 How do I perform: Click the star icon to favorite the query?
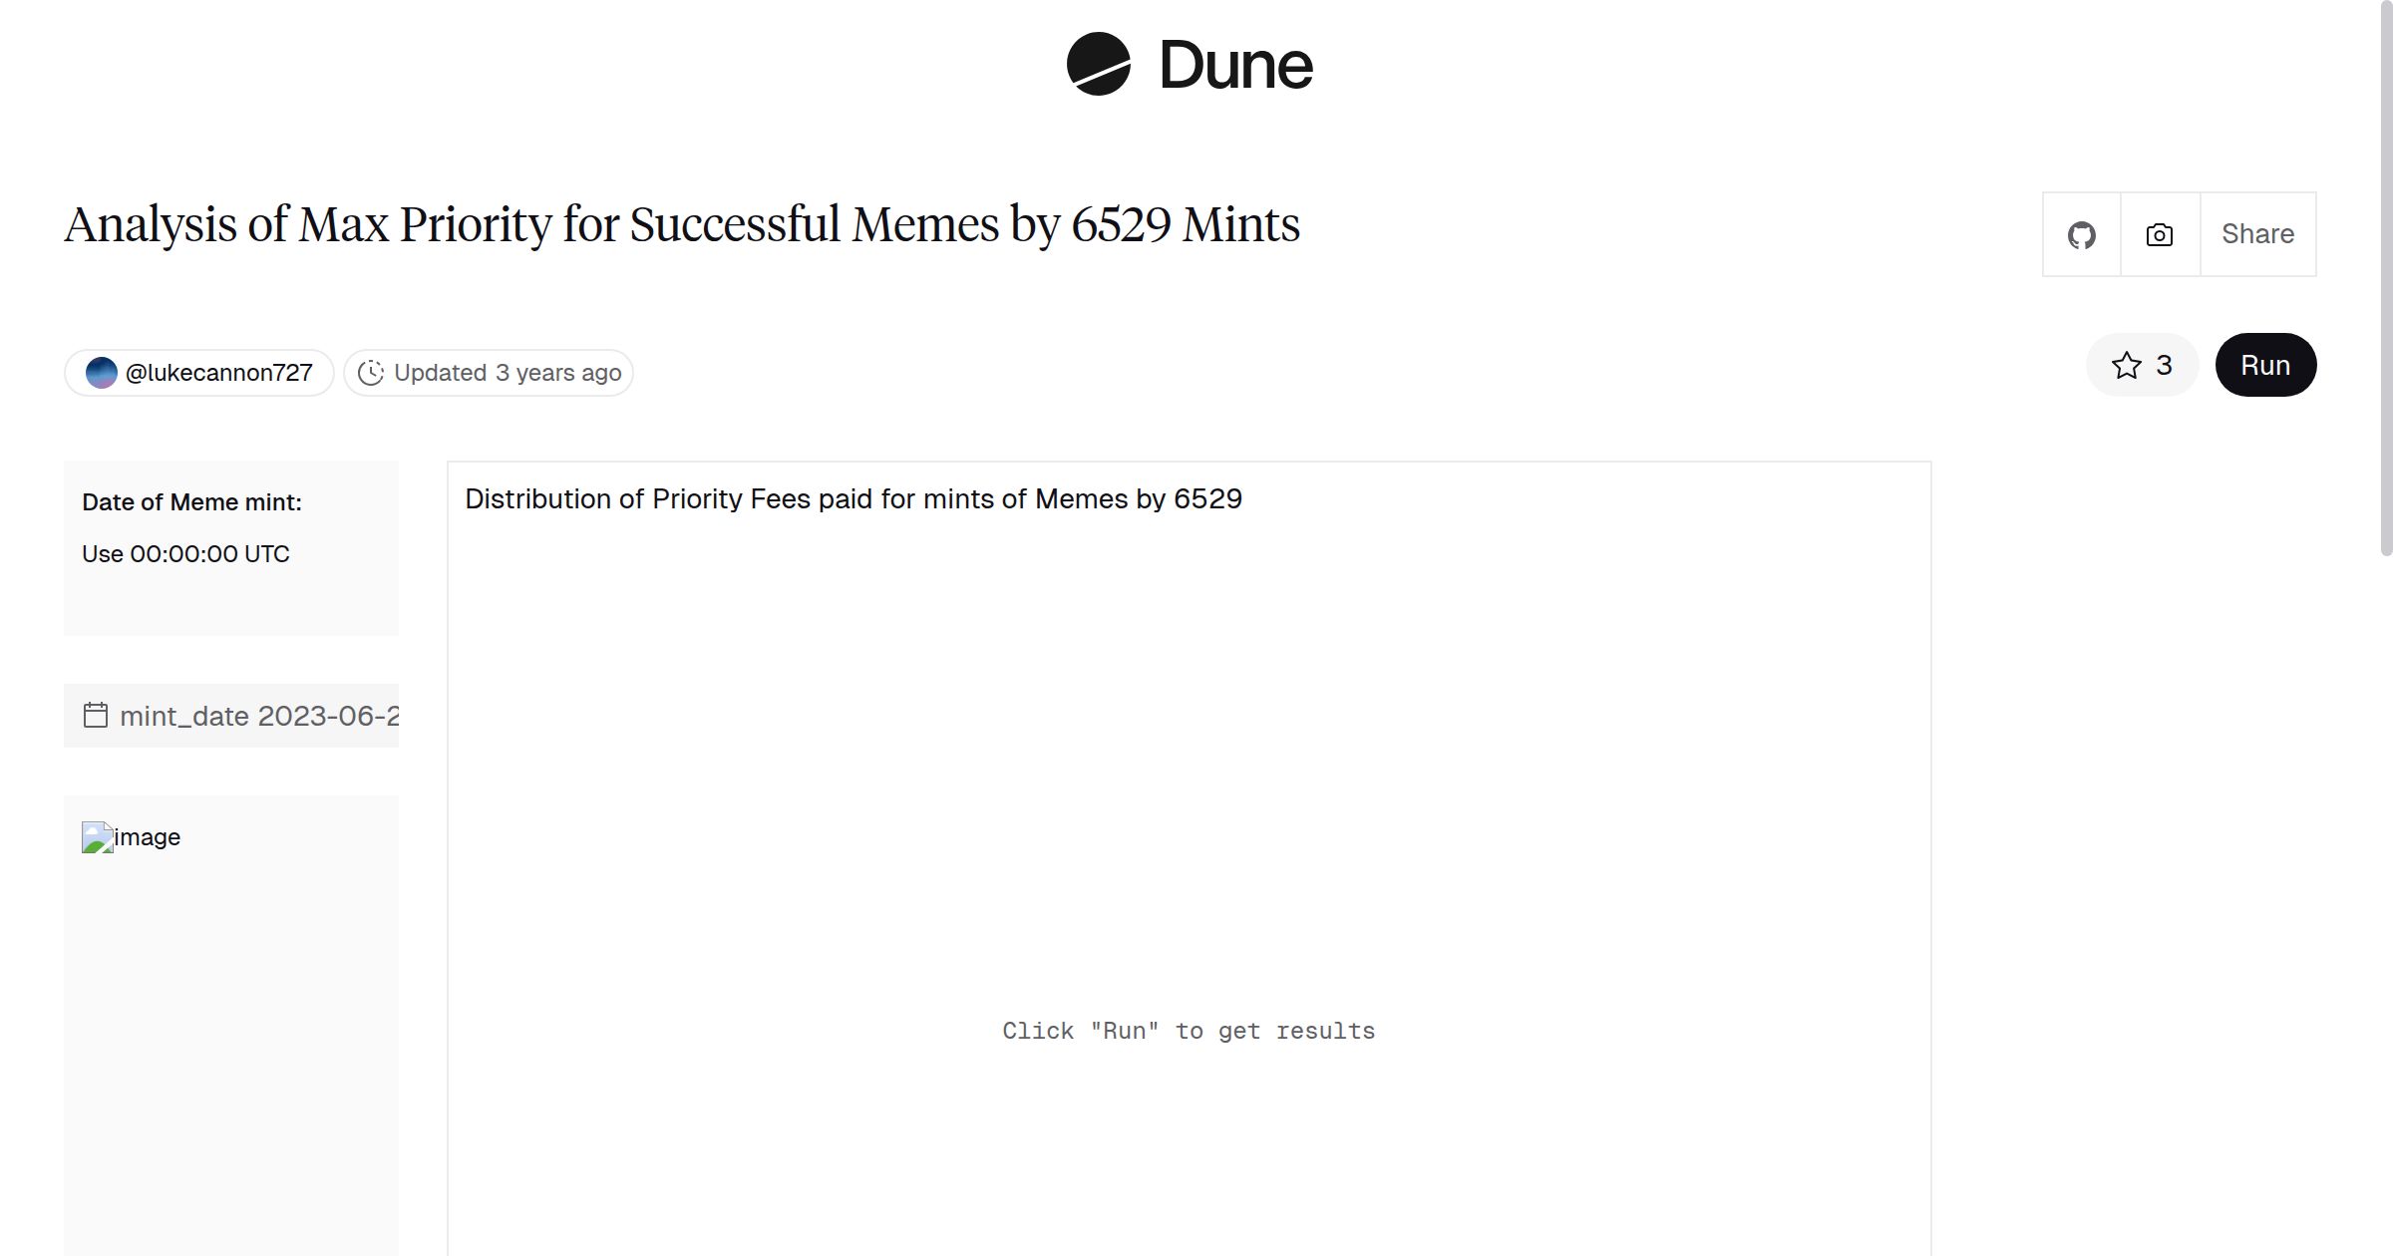pyautogui.click(x=2127, y=365)
